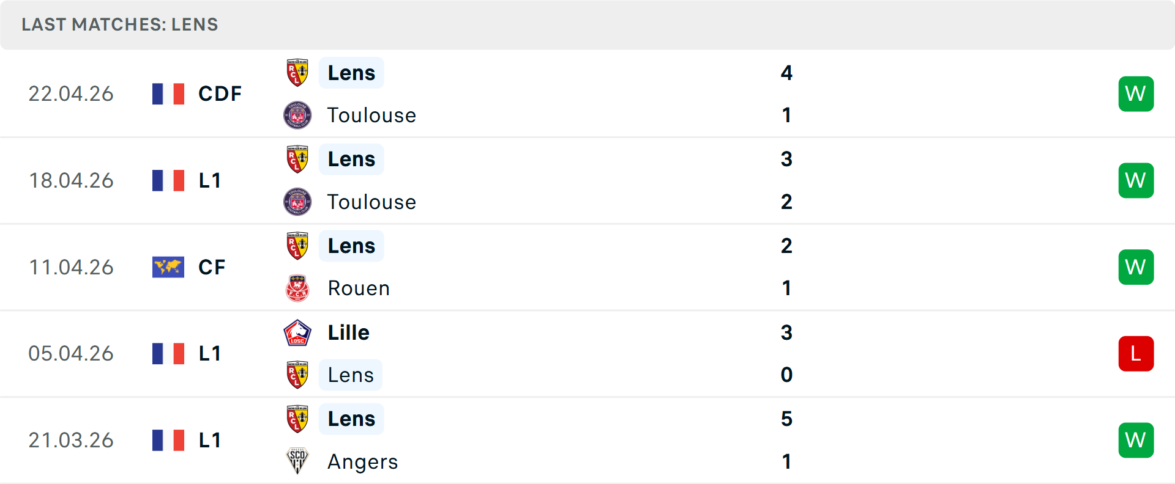Viewport: 1175px width, 484px height.
Task: Click the red L result badge
Action: coord(1136,354)
